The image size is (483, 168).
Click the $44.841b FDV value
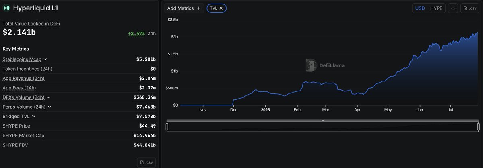tap(145, 145)
